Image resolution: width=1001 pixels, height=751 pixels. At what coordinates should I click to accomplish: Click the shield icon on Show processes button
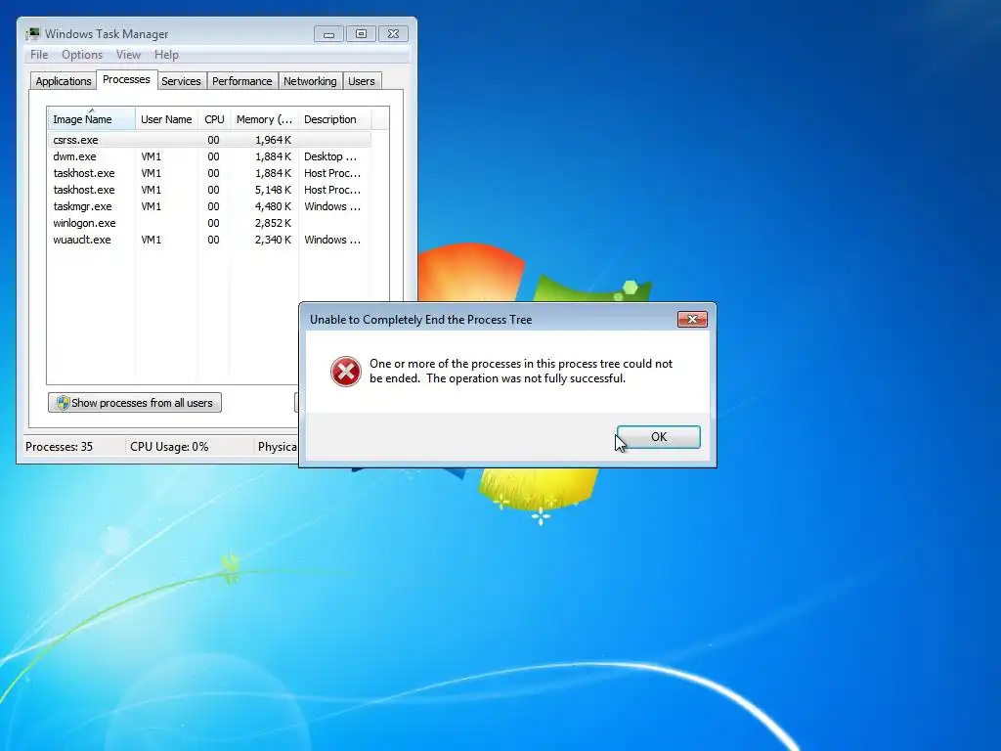tap(63, 402)
